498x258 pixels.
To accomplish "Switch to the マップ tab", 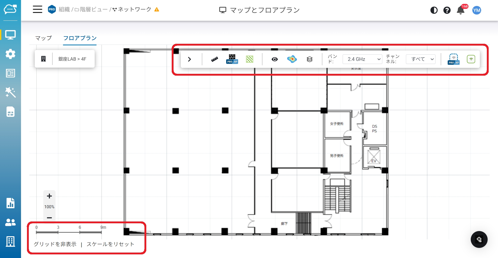I will (x=44, y=38).
